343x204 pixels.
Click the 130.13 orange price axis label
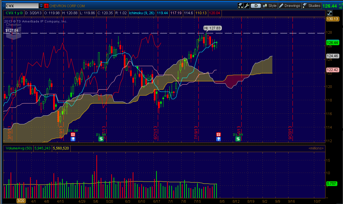pyautogui.click(x=332, y=19)
